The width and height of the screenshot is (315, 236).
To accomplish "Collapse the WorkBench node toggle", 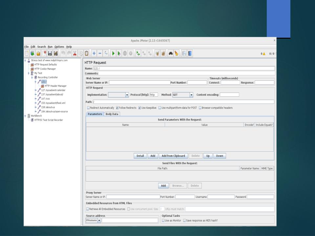I will pyautogui.click(x=25, y=116).
